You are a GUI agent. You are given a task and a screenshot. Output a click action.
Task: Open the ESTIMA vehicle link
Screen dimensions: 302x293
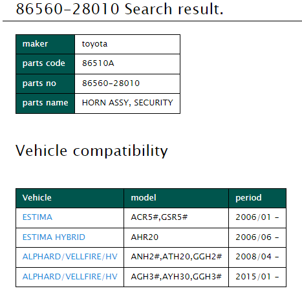coord(38,217)
